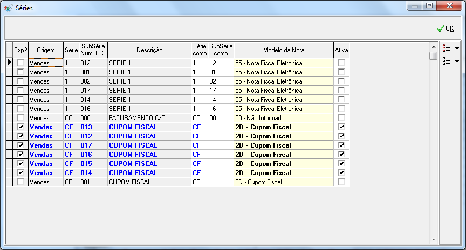
Task: Select cell '00 - Não Informado'
Action: tap(284, 117)
